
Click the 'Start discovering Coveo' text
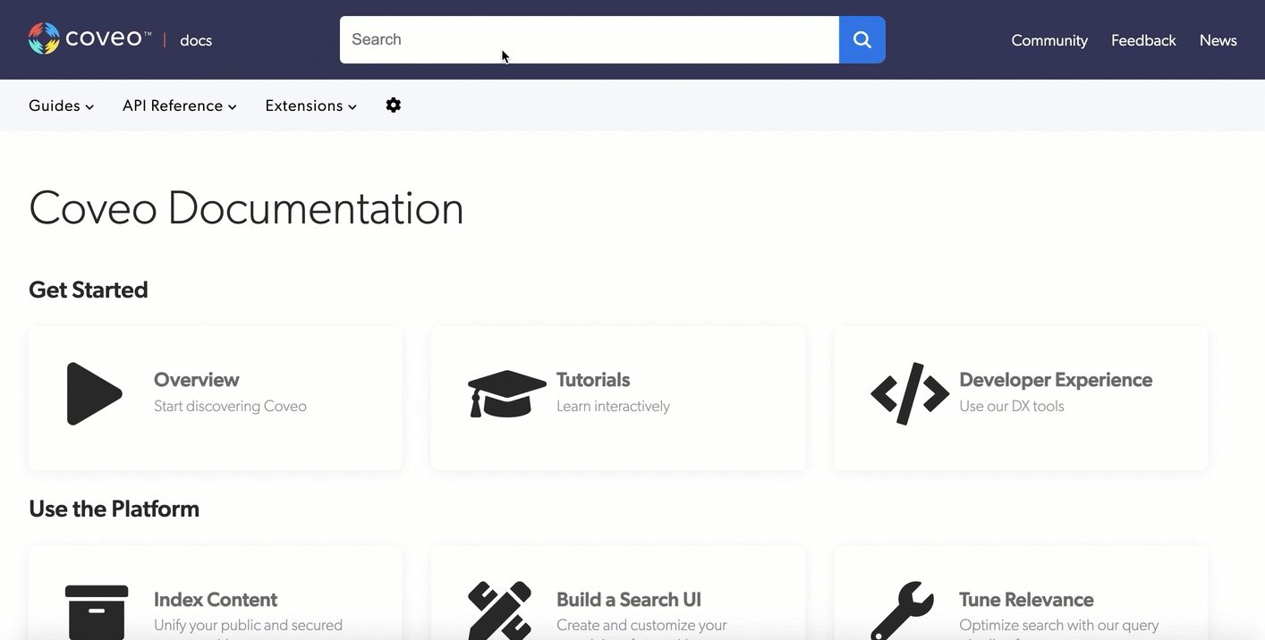pyautogui.click(x=230, y=406)
